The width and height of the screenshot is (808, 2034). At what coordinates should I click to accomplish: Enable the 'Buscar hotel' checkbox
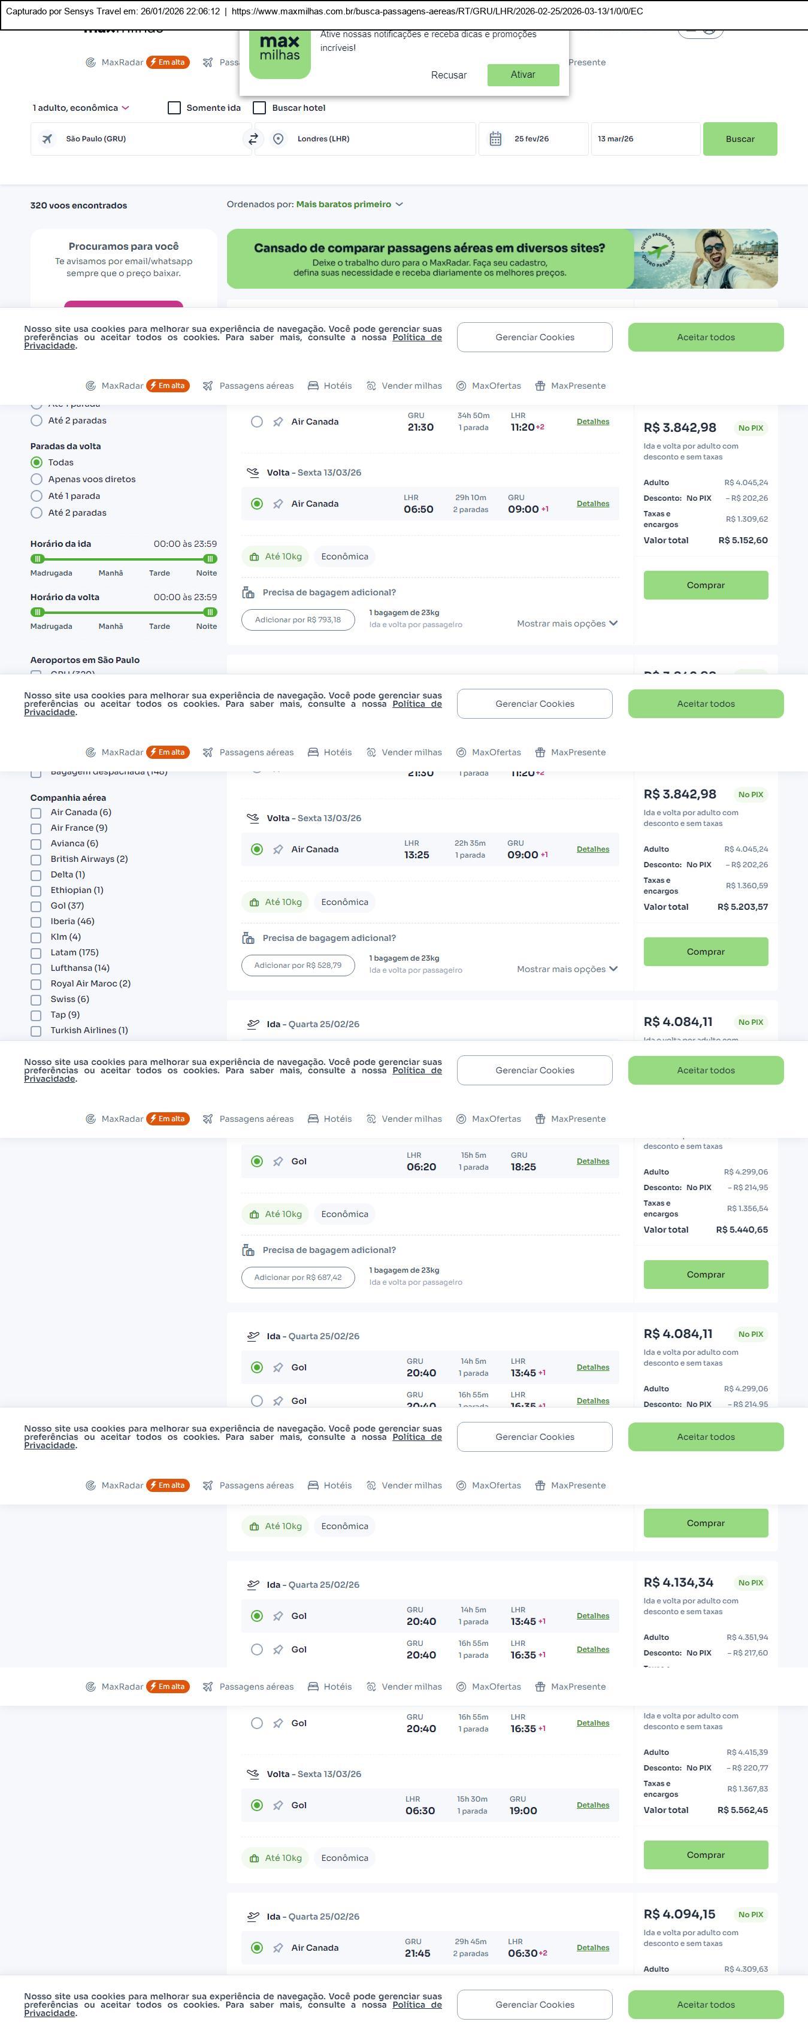259,108
